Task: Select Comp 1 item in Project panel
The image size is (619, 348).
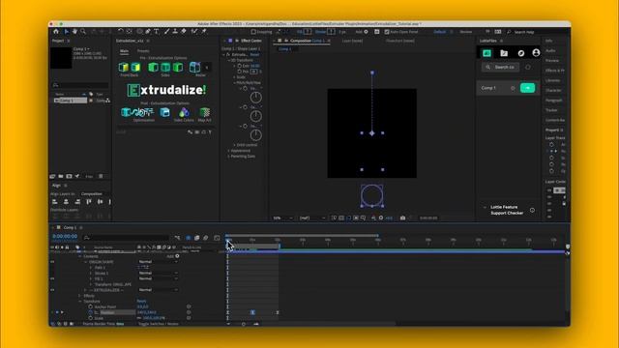Action: click(x=71, y=101)
